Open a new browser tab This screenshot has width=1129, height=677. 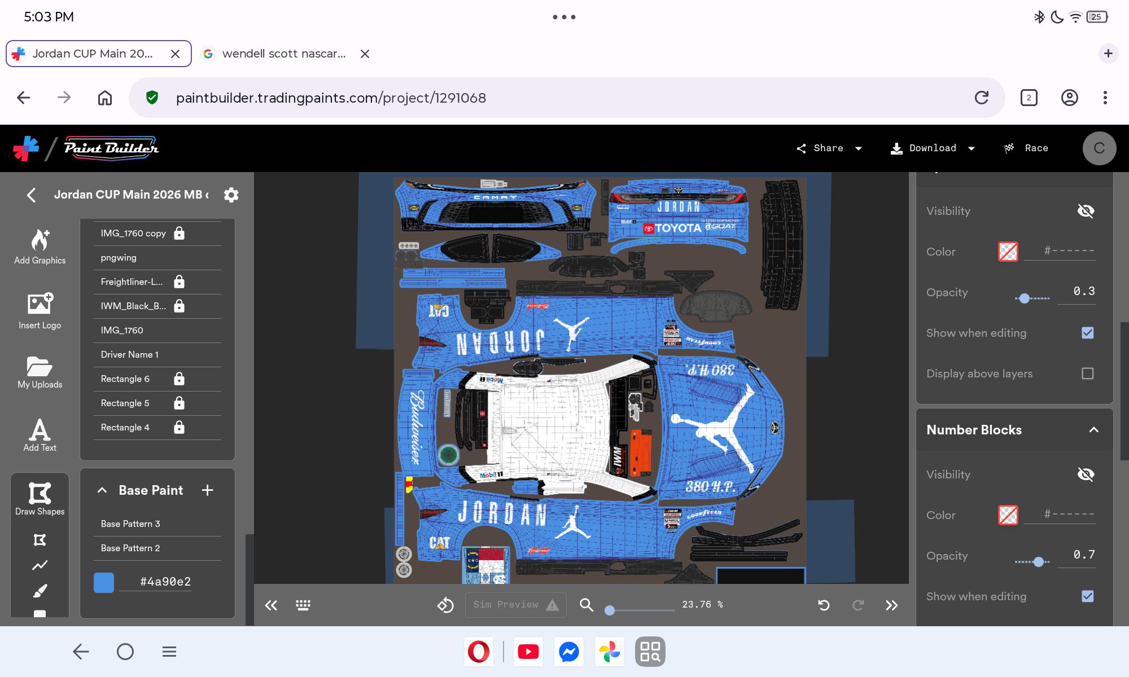tap(1108, 54)
